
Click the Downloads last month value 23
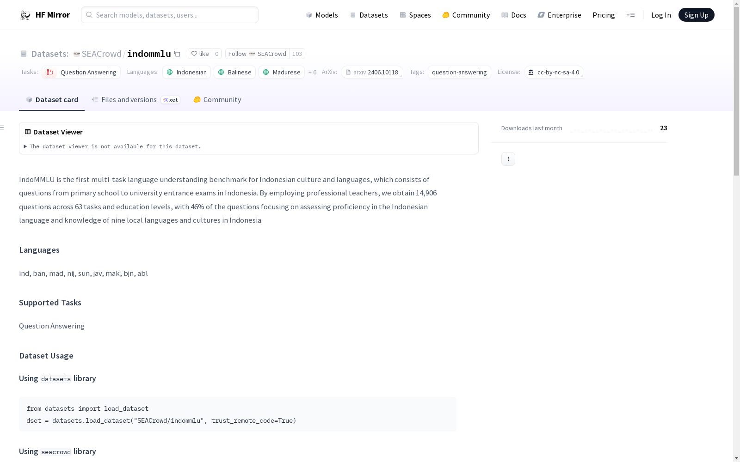coord(664,128)
